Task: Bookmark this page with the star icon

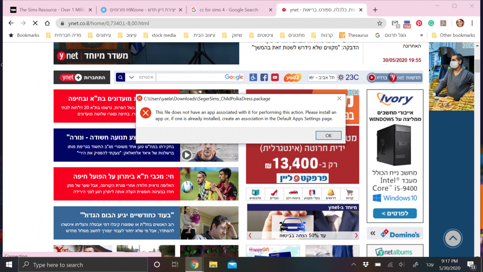Action: [x=380, y=23]
